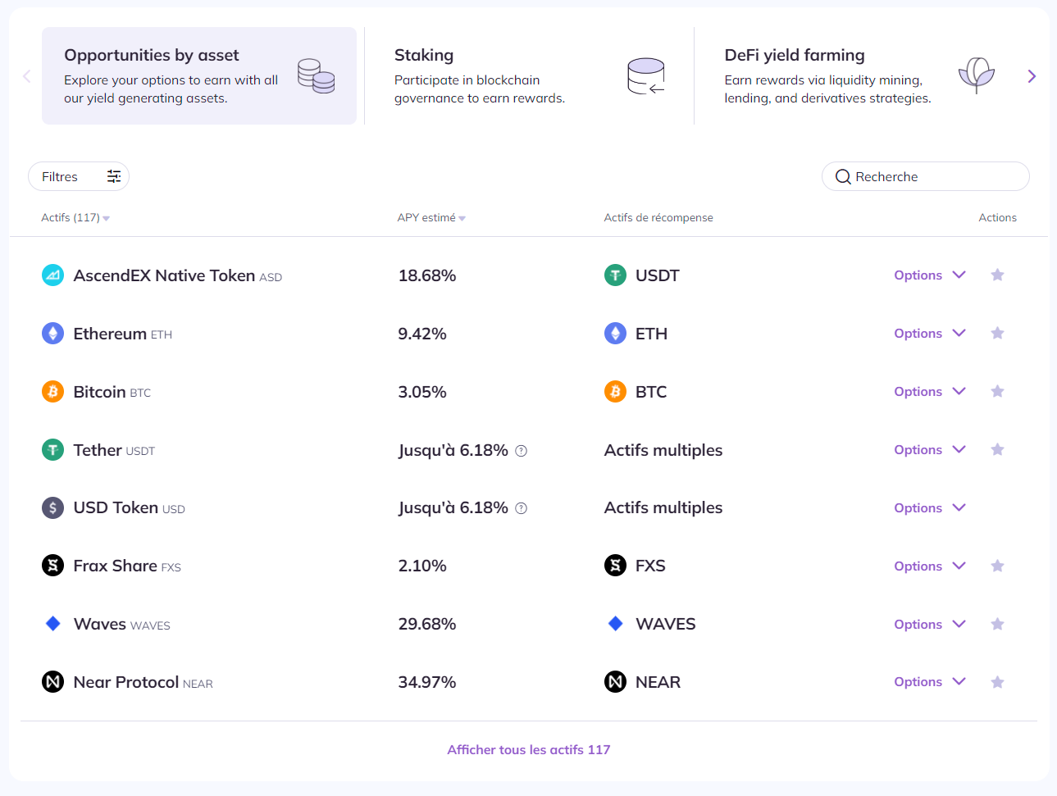
Task: Click the NEAR reward asset icon
Action: (615, 682)
